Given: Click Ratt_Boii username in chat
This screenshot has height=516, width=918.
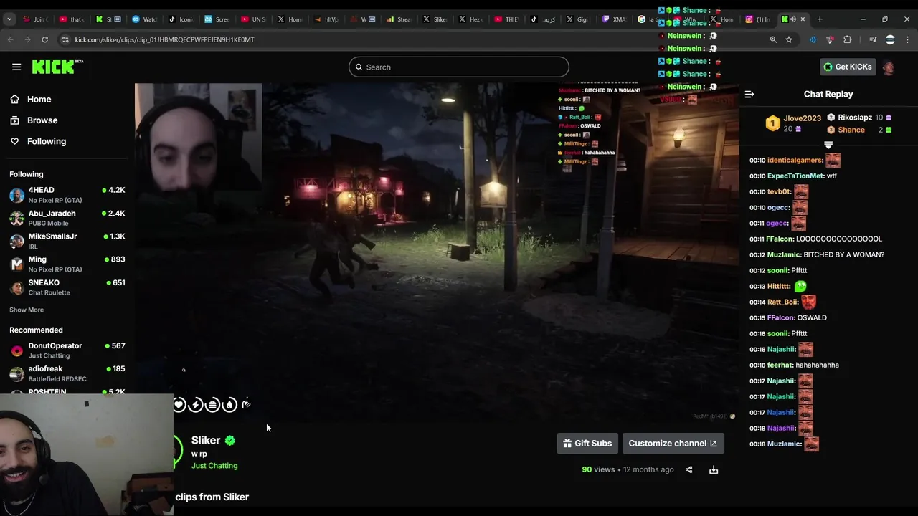Looking at the screenshot, I should tap(782, 302).
